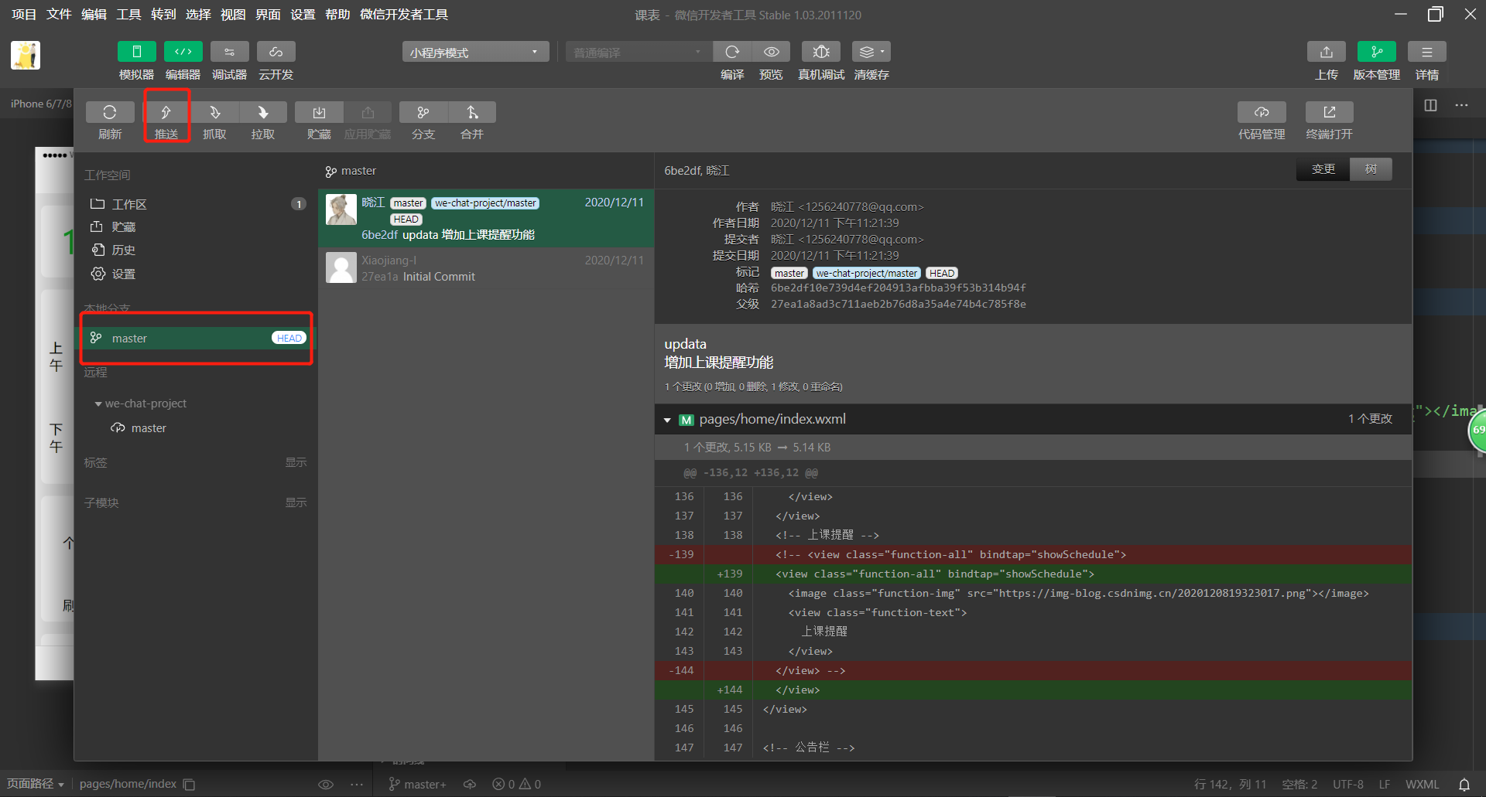Collapse the pages/home/index.wxml diff

coord(667,420)
